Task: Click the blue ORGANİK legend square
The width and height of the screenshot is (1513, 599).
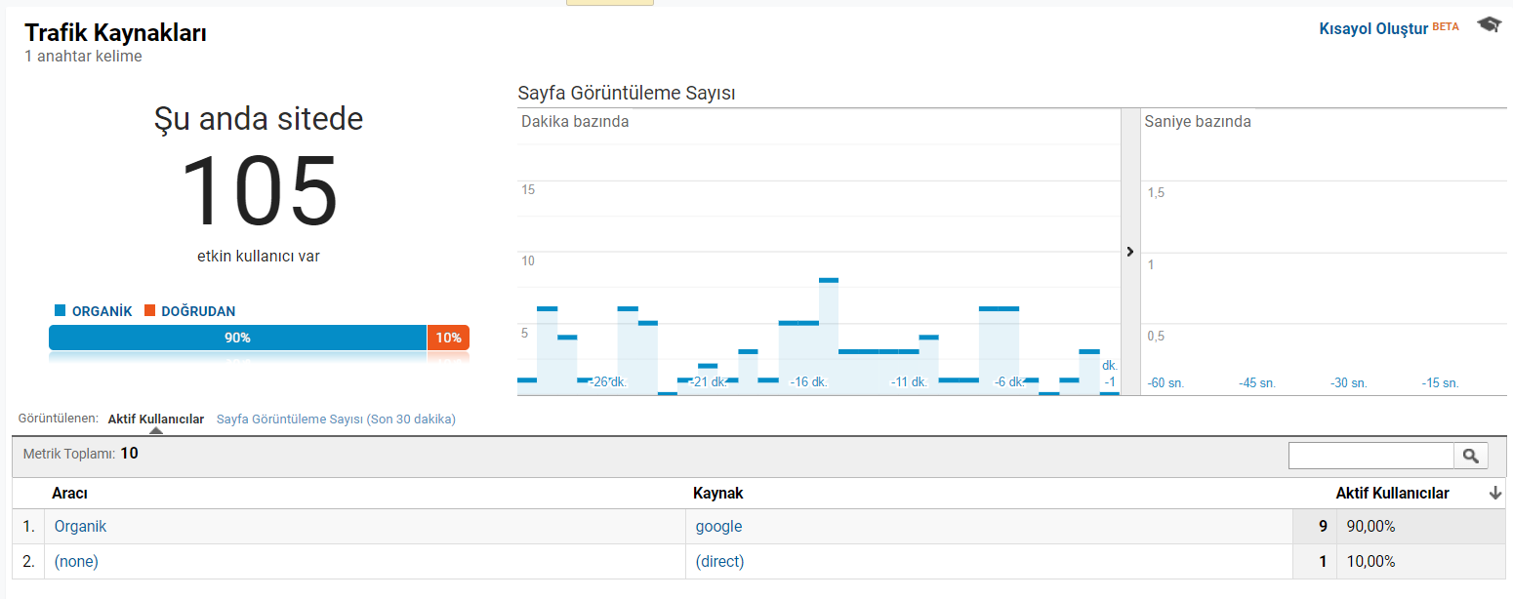Action: tap(60, 311)
